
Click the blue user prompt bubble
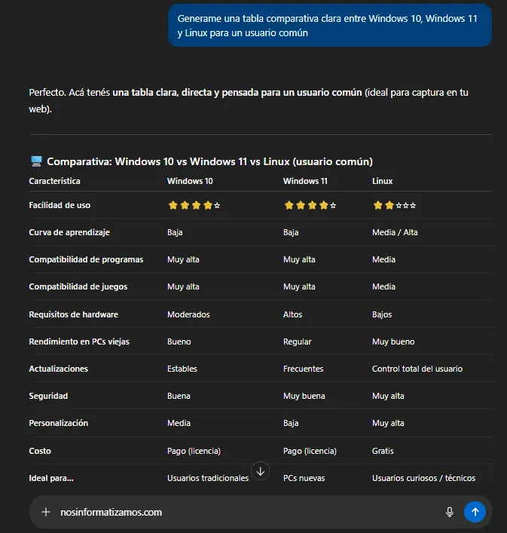[x=330, y=26]
